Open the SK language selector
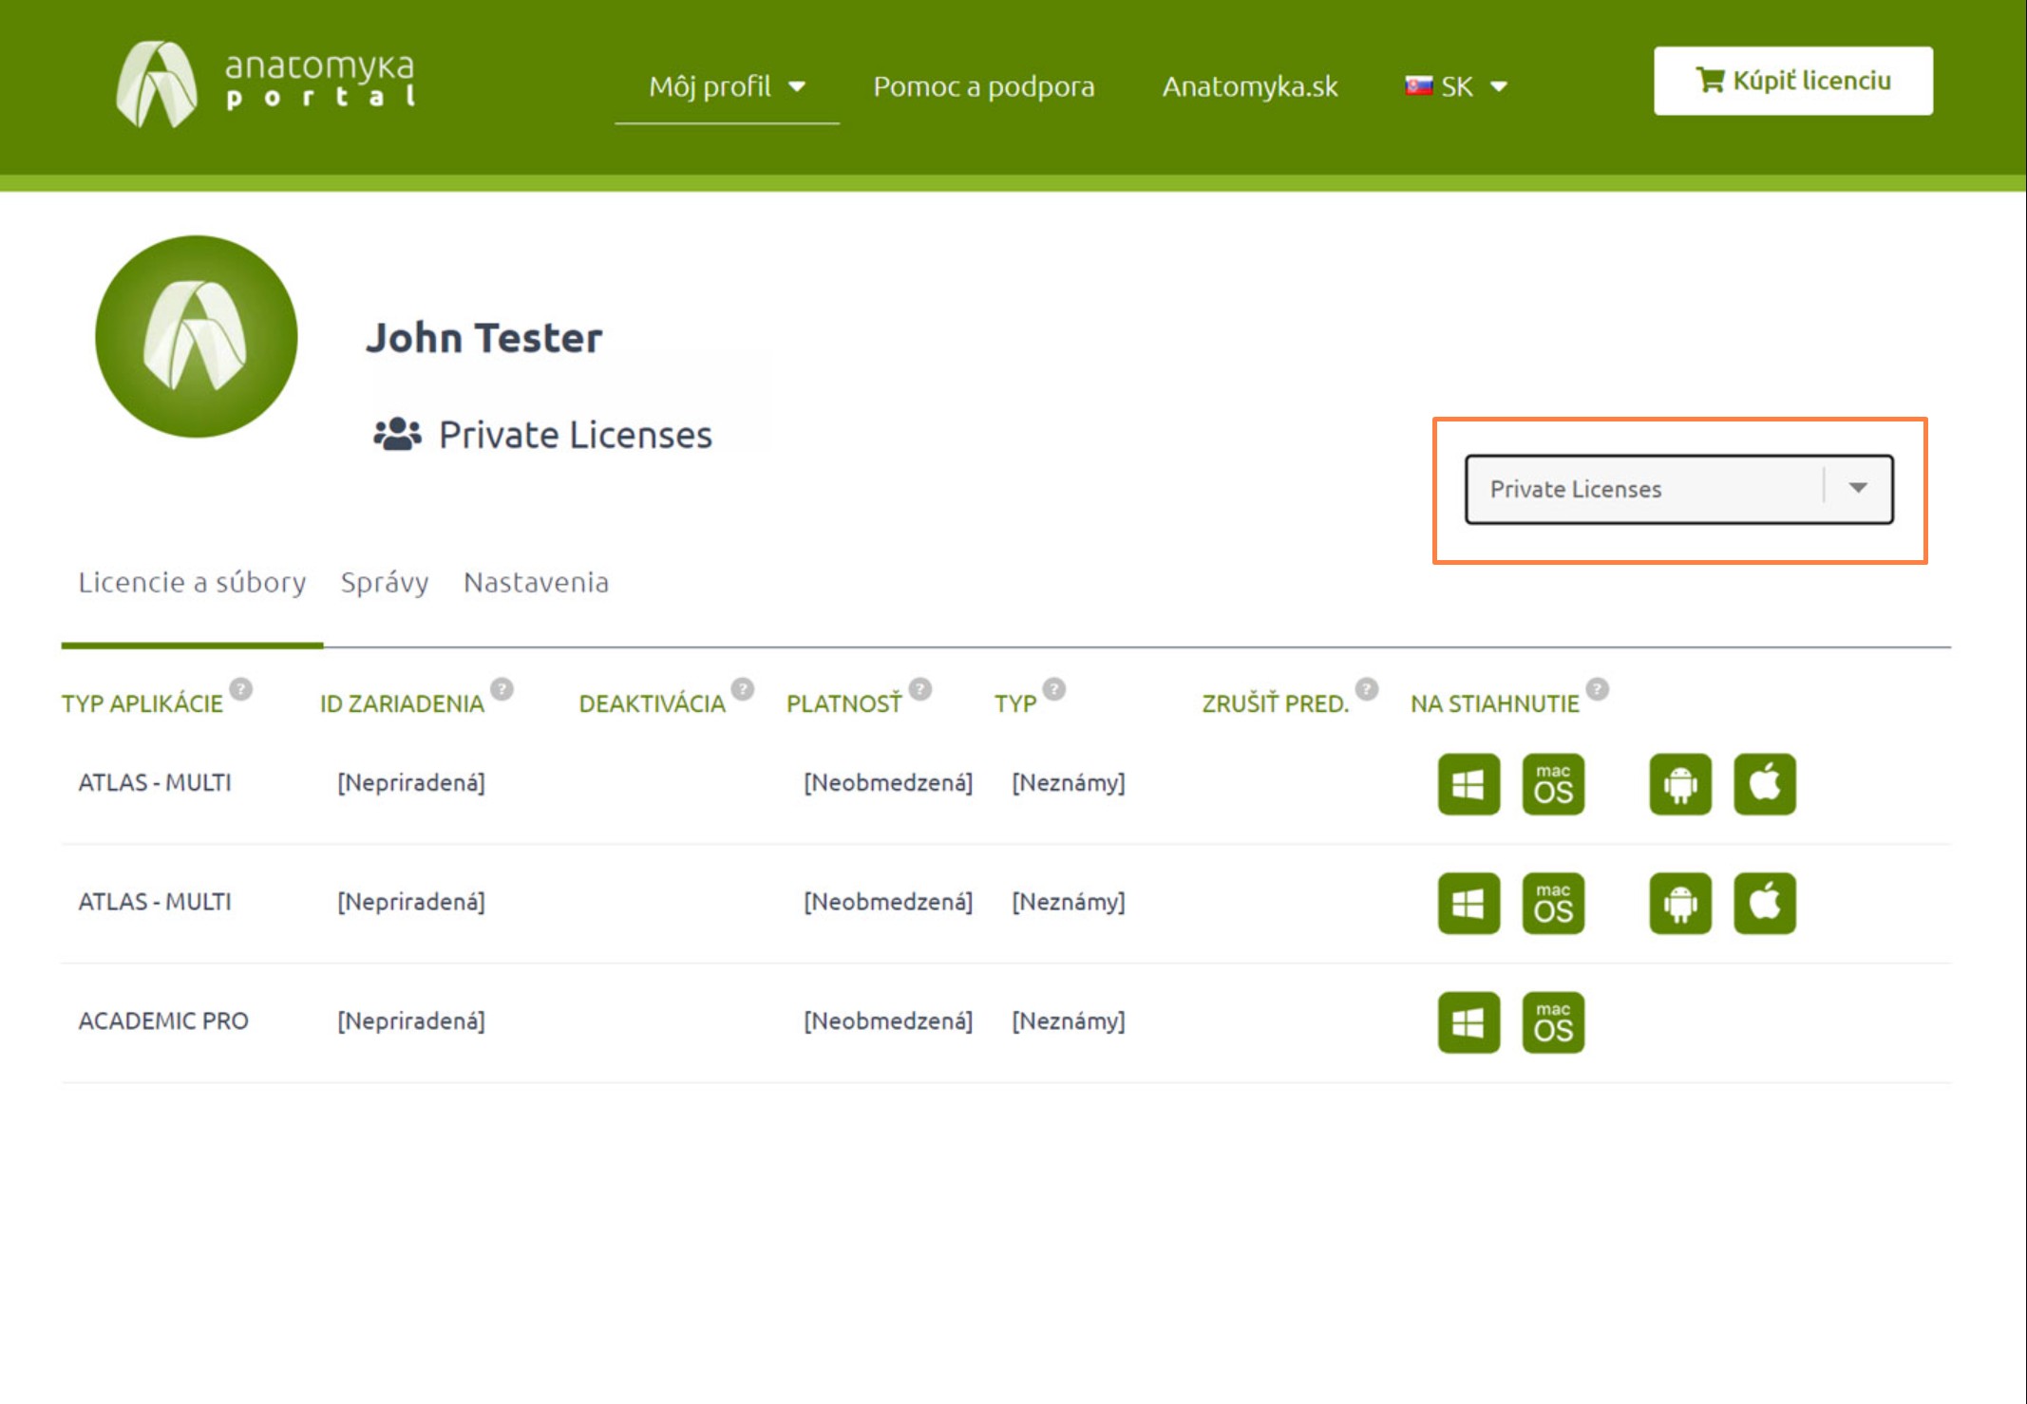Image resolution: width=2027 pixels, height=1404 pixels. (1456, 86)
